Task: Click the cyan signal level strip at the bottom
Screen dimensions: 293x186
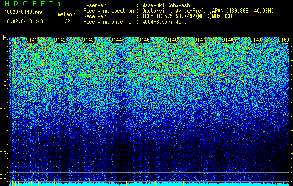Action: [x=150, y=184]
